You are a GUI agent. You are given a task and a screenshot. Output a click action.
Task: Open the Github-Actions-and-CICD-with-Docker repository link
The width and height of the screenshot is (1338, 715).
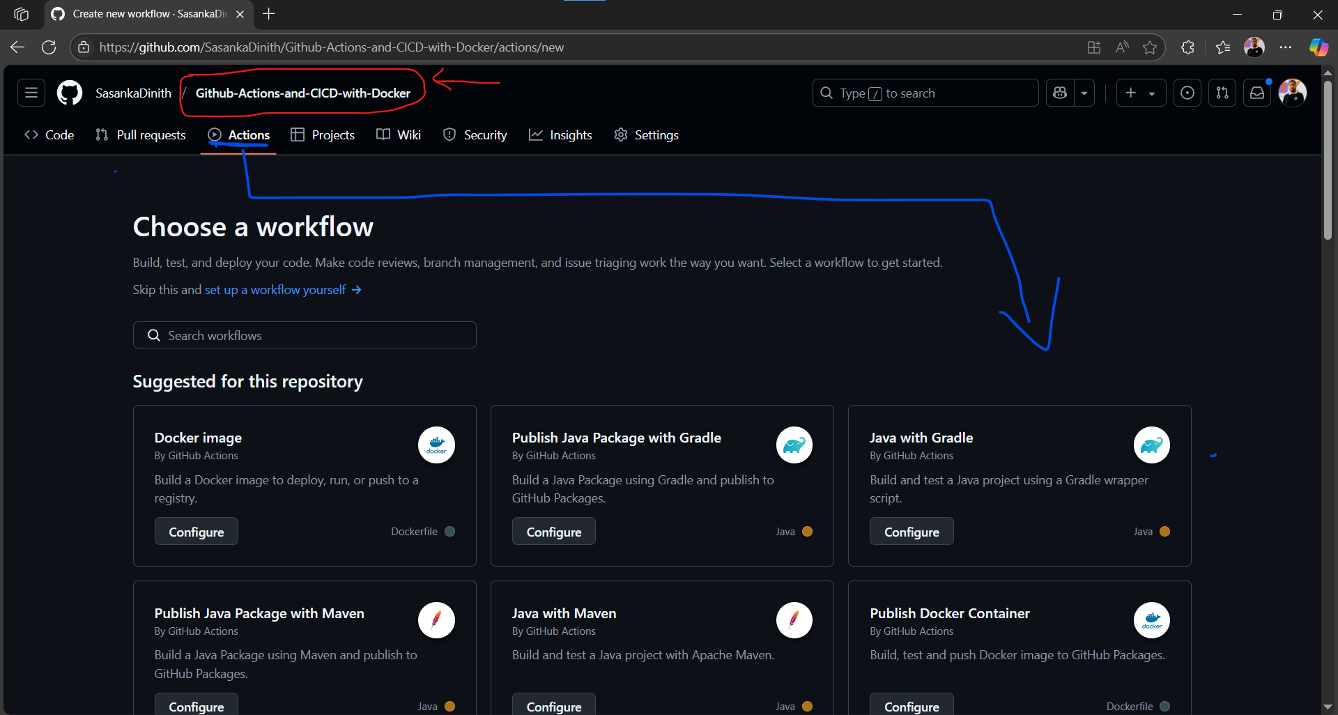click(303, 93)
